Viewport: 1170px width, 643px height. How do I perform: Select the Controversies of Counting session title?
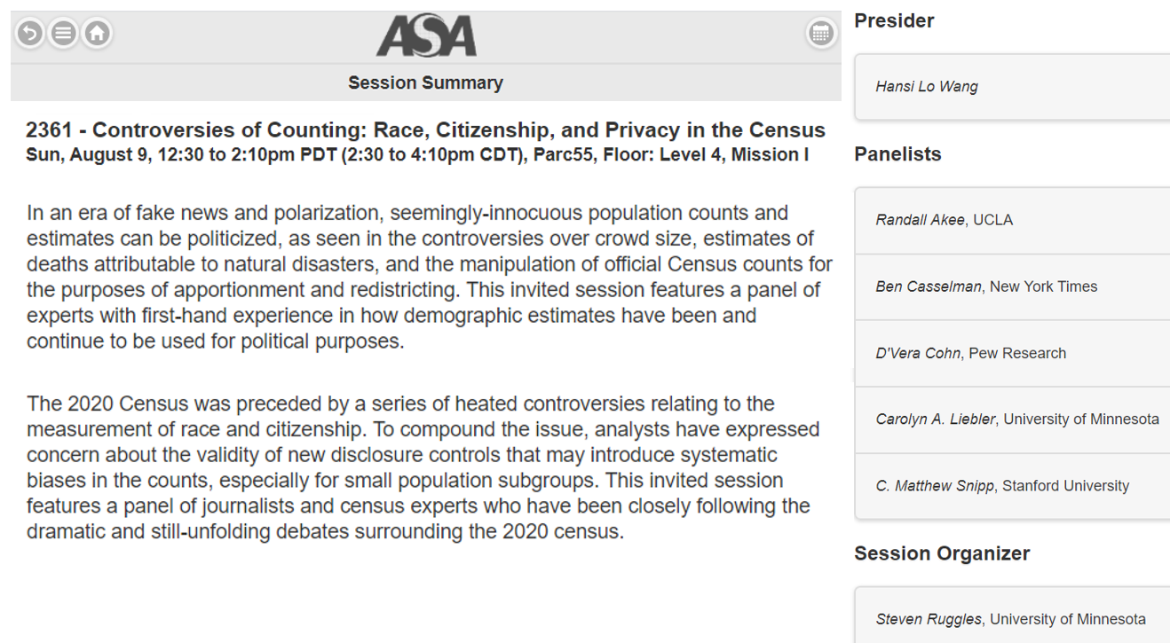click(x=426, y=130)
